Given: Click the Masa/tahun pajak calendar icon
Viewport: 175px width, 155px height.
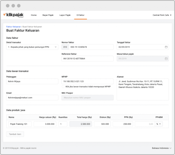Looking at the screenshot, I should [166, 59].
